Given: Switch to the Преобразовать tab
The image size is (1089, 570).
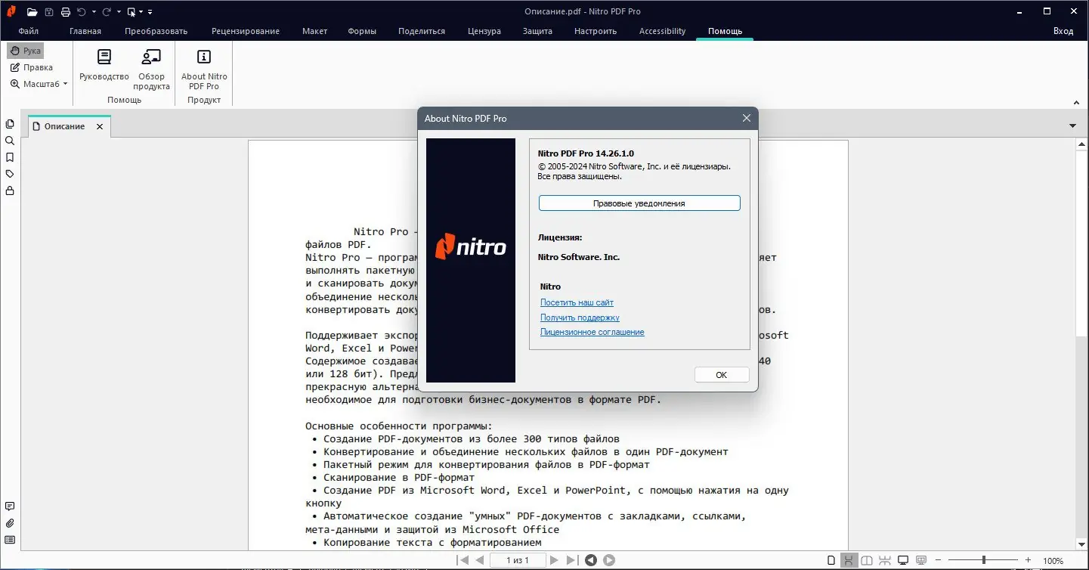Looking at the screenshot, I should 156,31.
